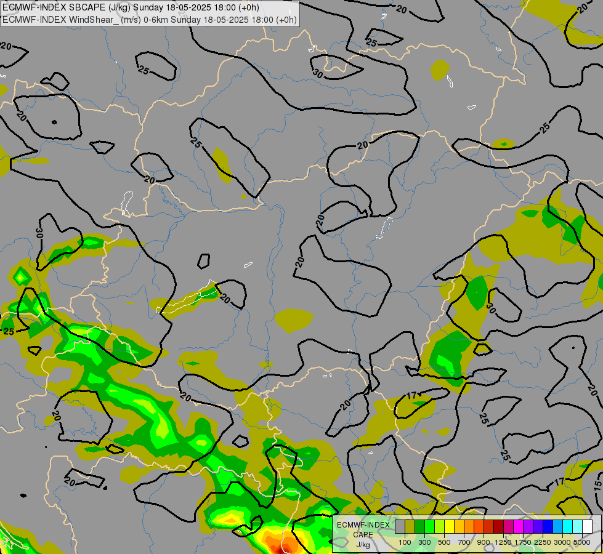Click the purple legend swatch
Viewport: 603px width, 554px height.
pos(528,526)
